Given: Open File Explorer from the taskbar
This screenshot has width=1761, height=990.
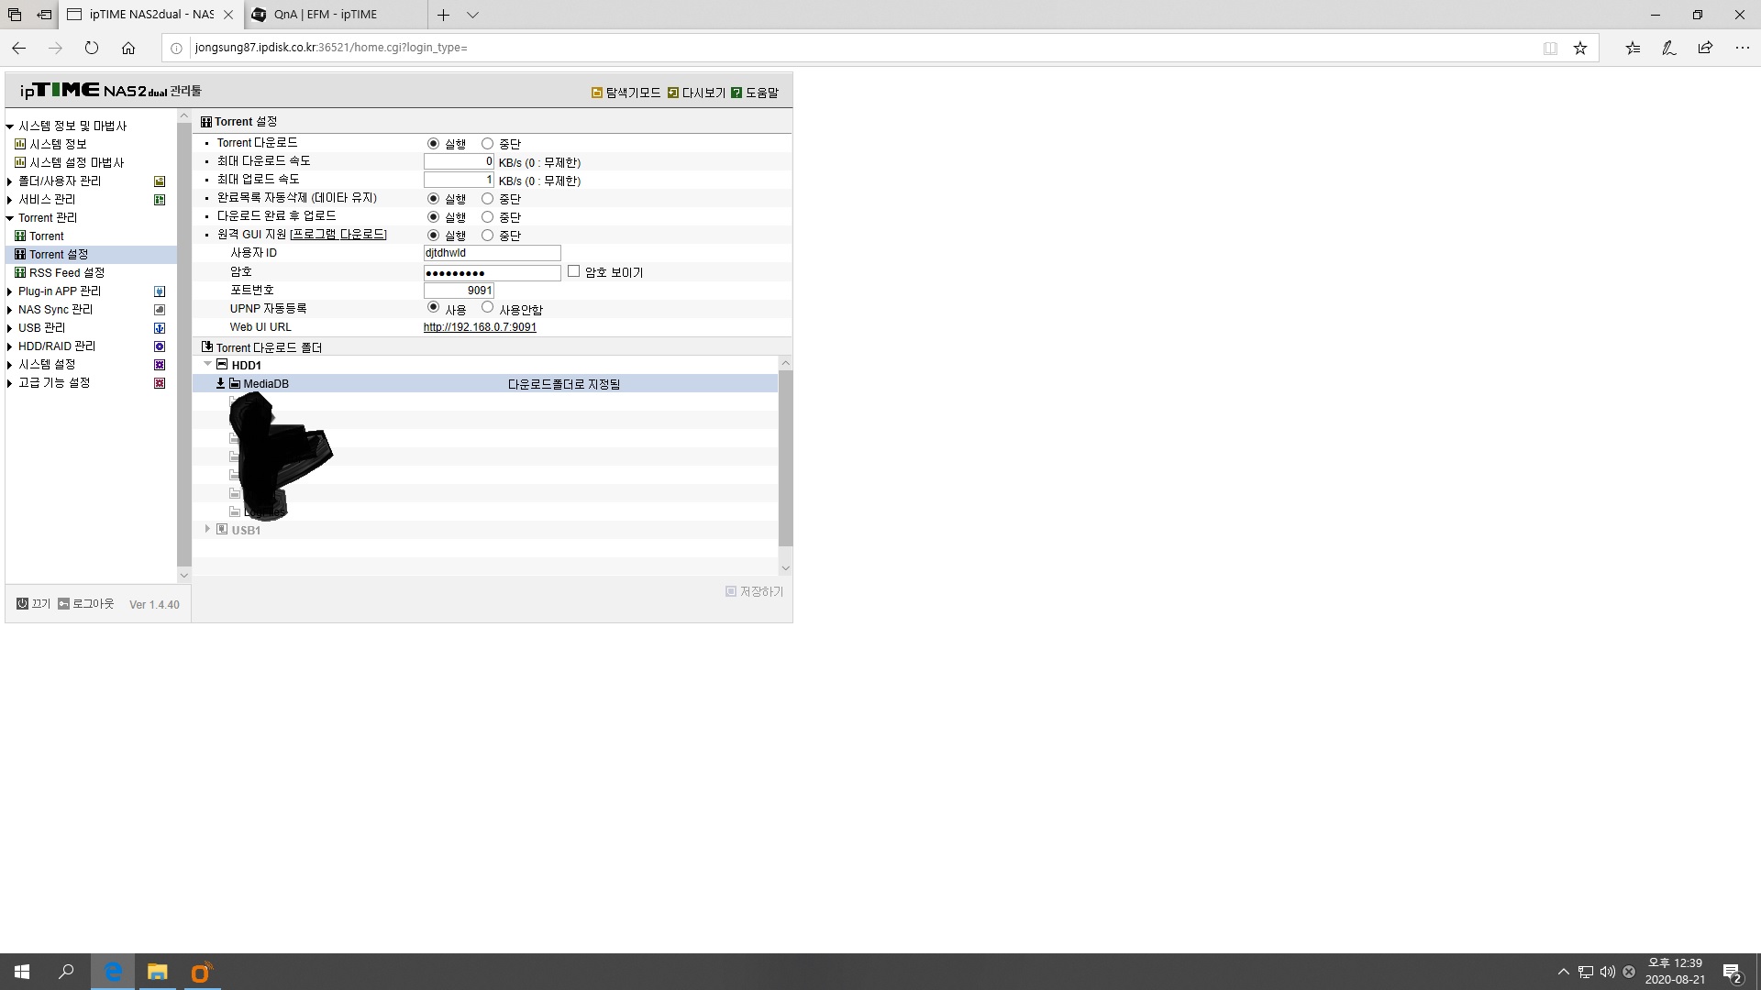Looking at the screenshot, I should point(158,972).
